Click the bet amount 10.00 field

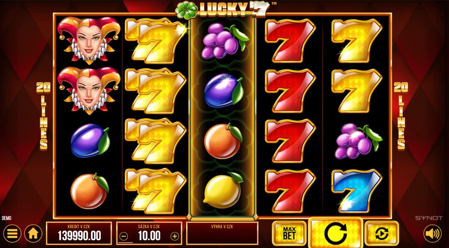pos(149,236)
